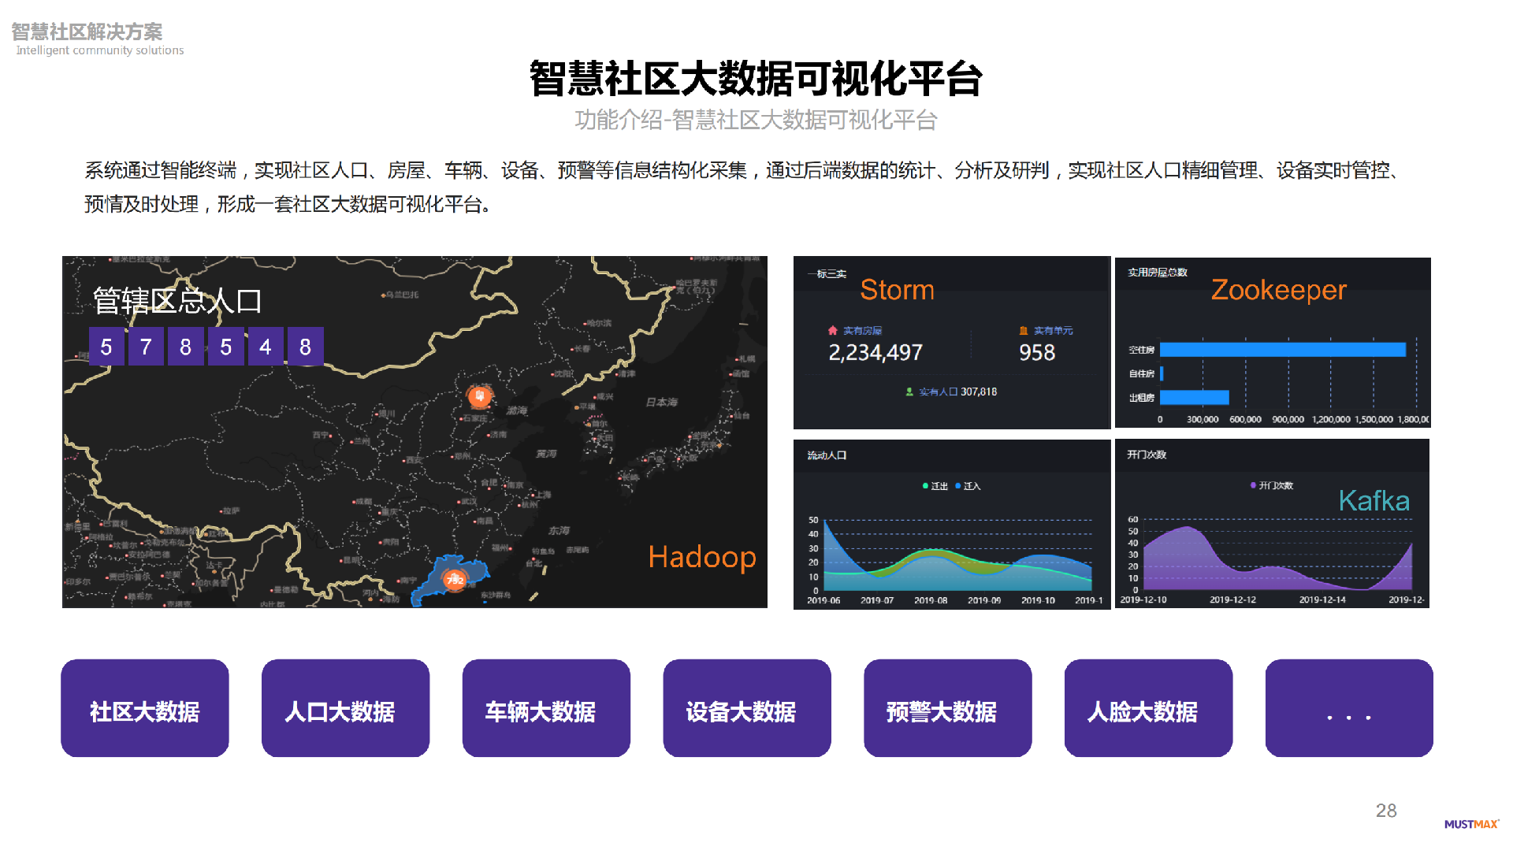Click the 出租房 blue bar
This screenshot has width=1513, height=850.
tap(1194, 397)
